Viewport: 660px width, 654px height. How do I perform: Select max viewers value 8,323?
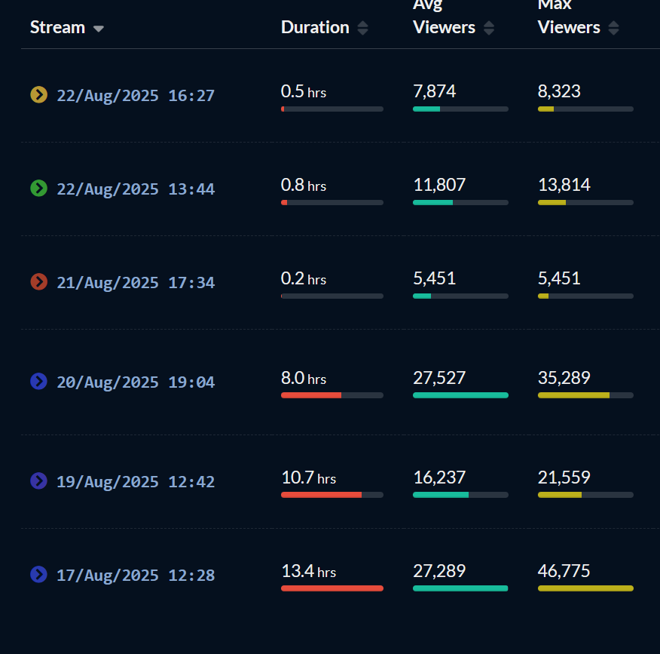click(559, 91)
